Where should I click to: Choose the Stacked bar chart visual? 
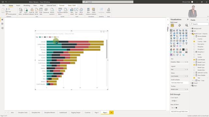(x=171, y=30)
